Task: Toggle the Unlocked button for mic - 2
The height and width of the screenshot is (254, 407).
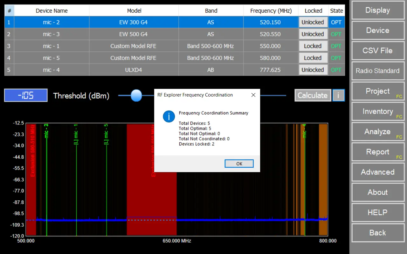Action: pos(313,22)
